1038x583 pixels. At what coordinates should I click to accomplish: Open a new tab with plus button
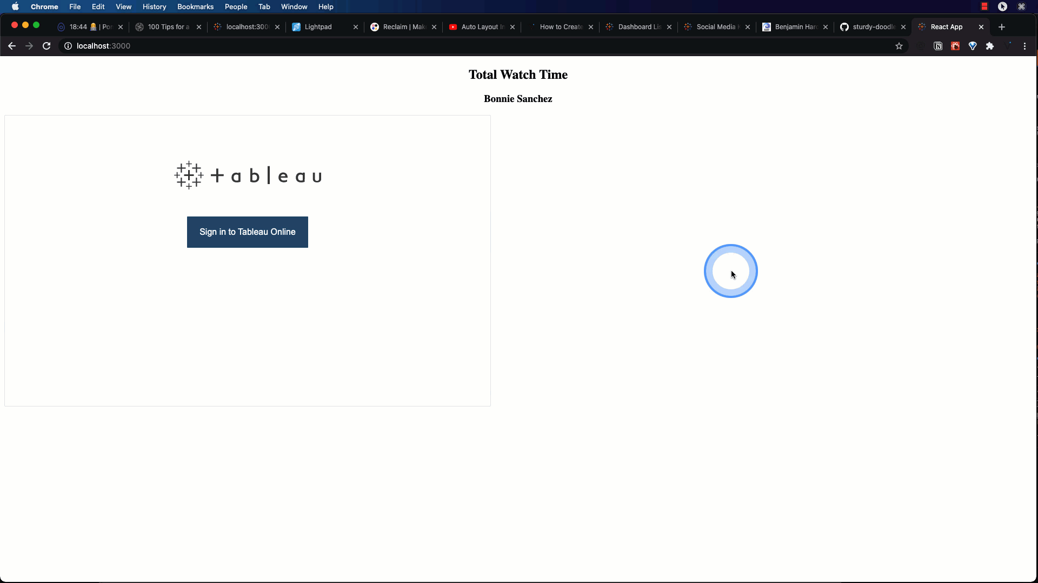point(1002,27)
